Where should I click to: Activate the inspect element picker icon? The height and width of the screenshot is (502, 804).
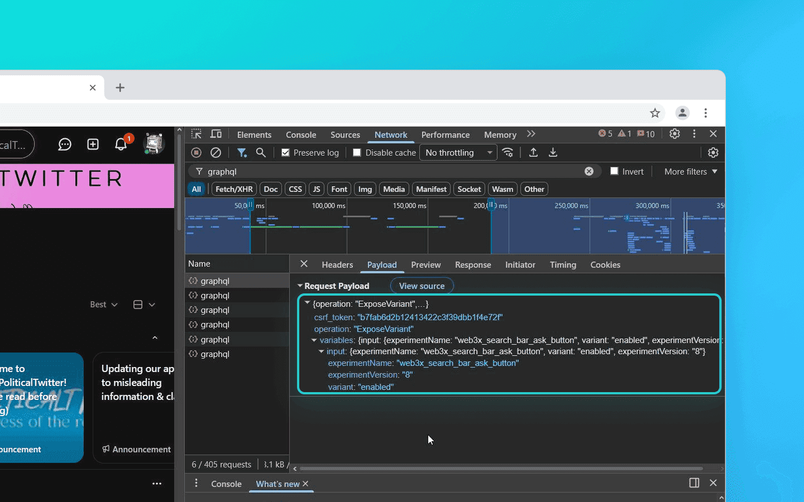coord(196,134)
